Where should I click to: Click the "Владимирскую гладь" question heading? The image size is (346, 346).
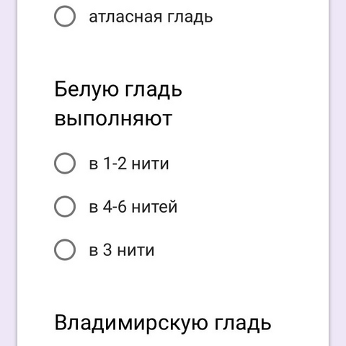click(163, 324)
